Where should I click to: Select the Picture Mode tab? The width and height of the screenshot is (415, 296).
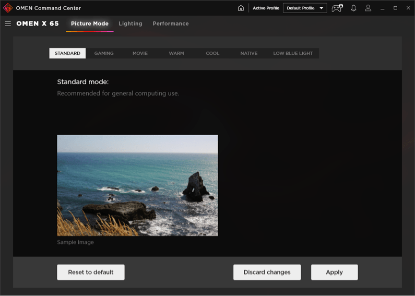(90, 23)
